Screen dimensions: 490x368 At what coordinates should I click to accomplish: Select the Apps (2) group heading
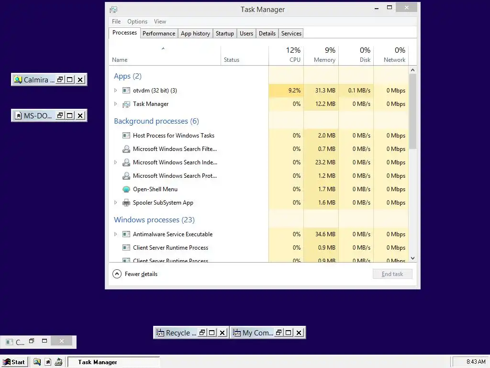click(128, 76)
